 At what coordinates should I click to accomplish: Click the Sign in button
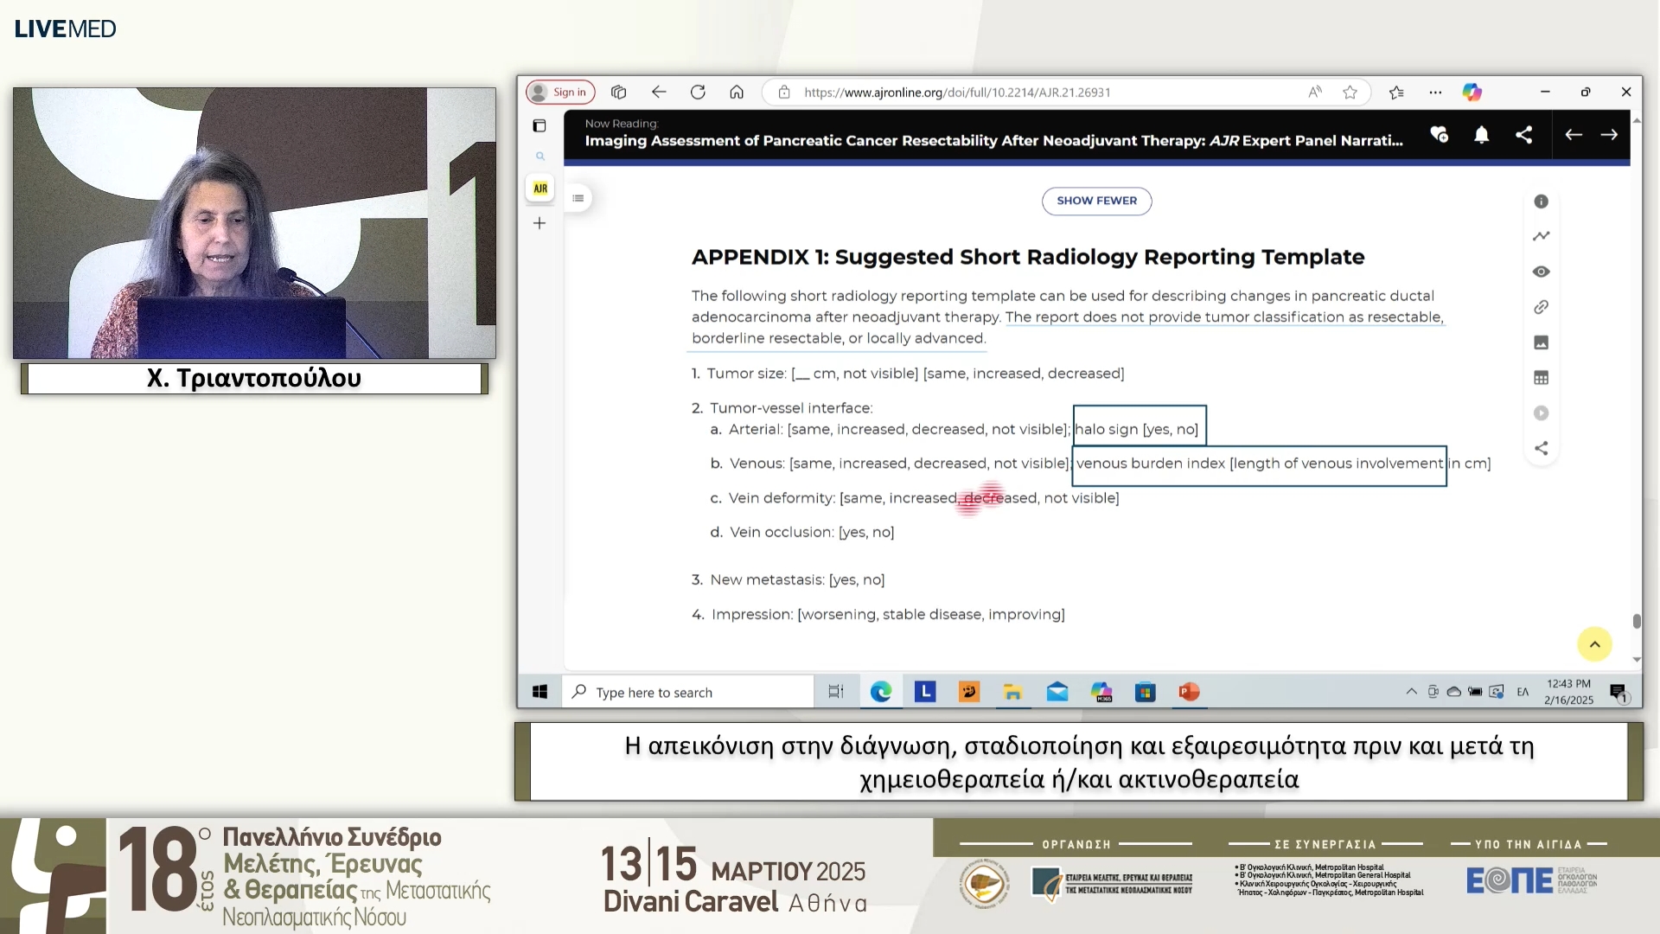click(560, 93)
